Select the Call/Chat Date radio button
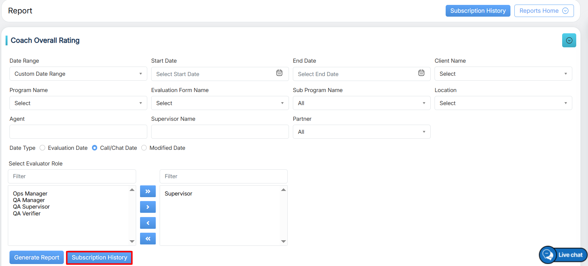 click(95, 148)
